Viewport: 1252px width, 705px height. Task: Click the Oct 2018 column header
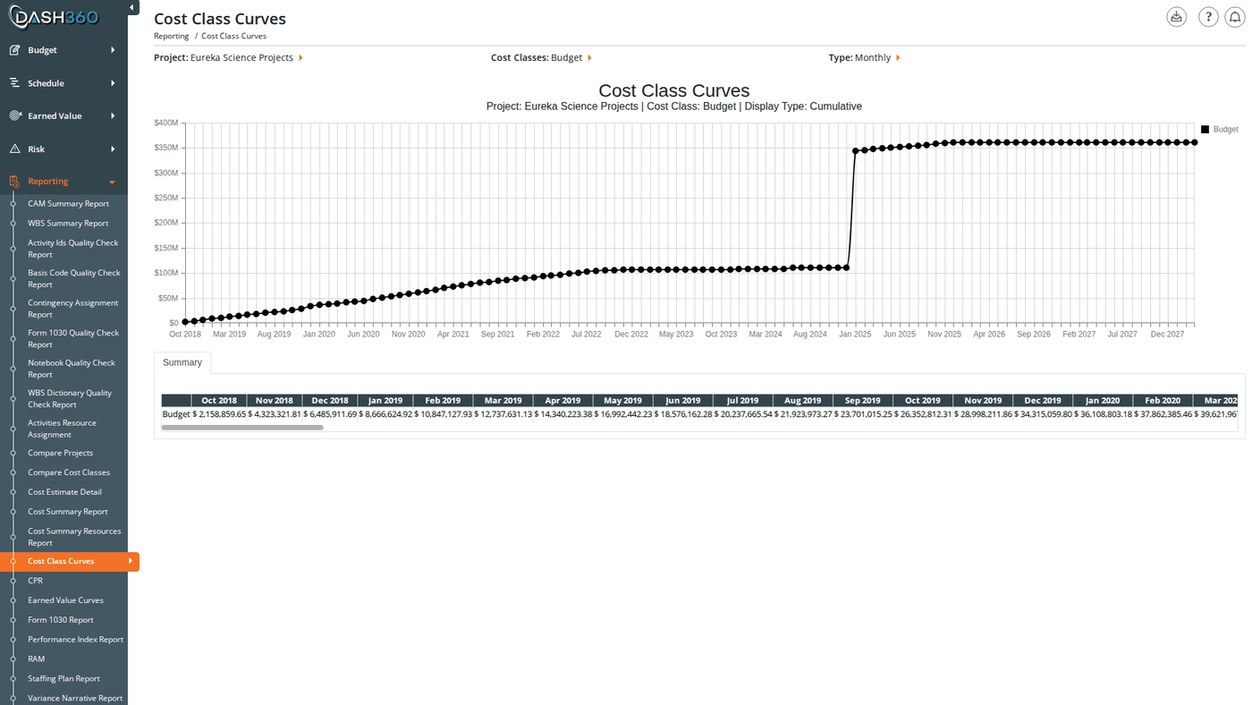tap(219, 401)
